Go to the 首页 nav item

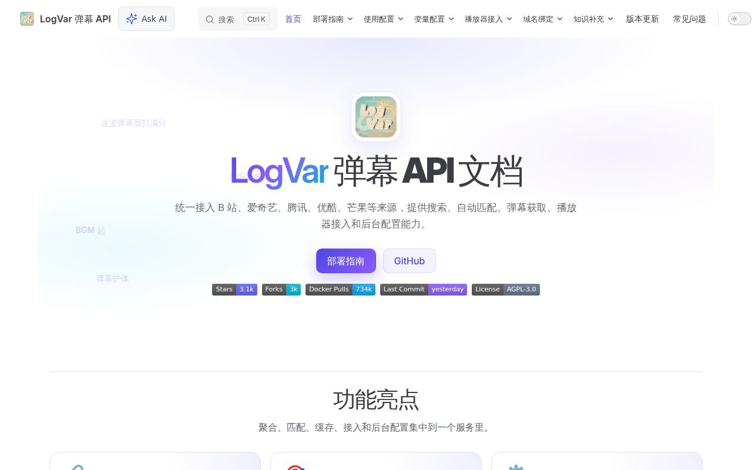click(x=293, y=19)
